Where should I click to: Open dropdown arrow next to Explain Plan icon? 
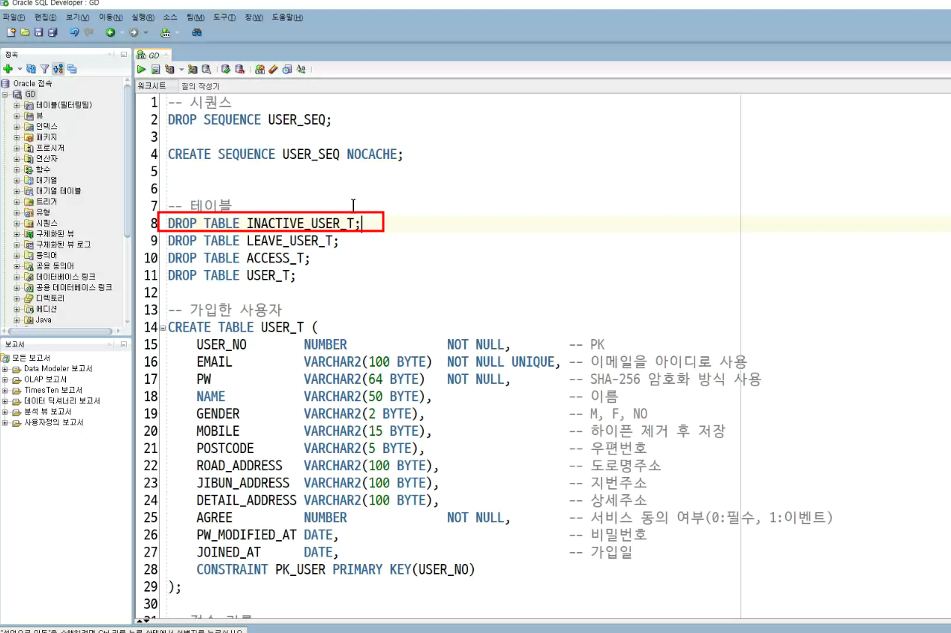(181, 69)
